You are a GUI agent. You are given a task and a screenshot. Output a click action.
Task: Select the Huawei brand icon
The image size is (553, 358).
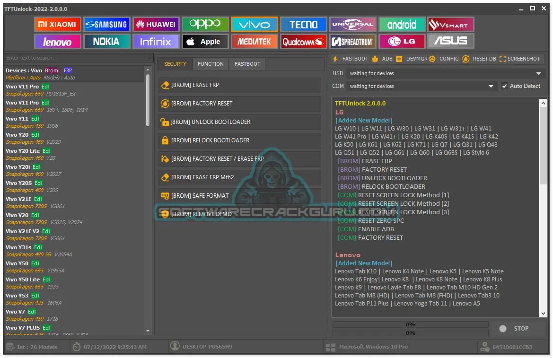pyautogui.click(x=156, y=24)
